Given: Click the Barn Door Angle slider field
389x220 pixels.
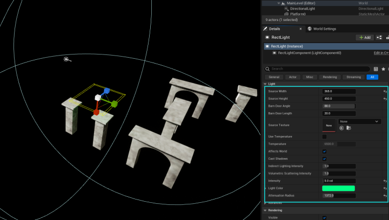Looking at the screenshot, I should pyautogui.click(x=339, y=106).
